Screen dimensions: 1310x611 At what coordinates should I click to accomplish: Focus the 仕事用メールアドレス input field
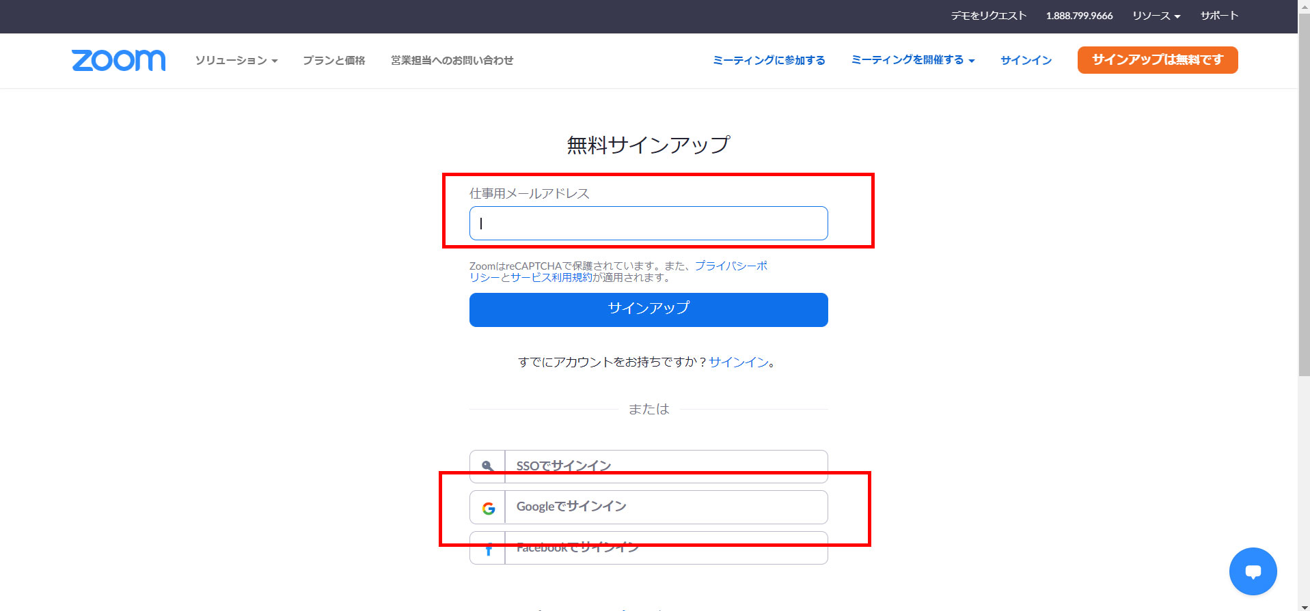[x=649, y=223]
